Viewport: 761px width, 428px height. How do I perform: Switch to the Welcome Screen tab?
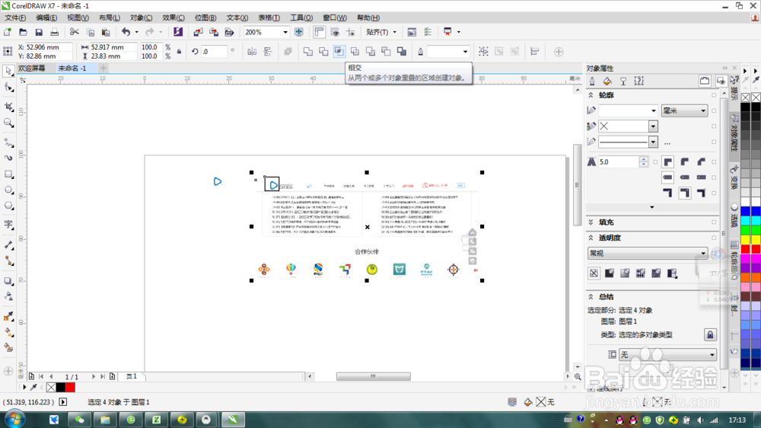(x=31, y=68)
